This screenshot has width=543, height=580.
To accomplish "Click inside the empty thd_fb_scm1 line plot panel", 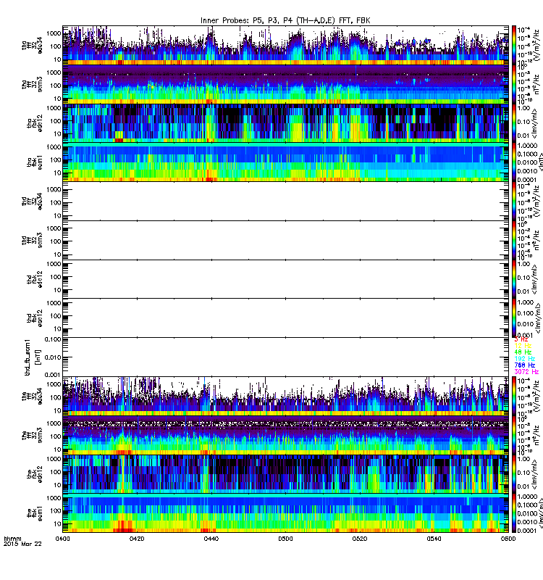I will coord(285,357).
